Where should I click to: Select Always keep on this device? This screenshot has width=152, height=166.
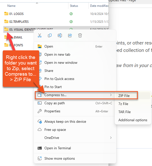tap(65, 121)
